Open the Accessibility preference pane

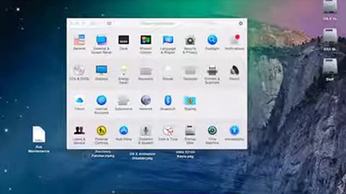pos(234,133)
